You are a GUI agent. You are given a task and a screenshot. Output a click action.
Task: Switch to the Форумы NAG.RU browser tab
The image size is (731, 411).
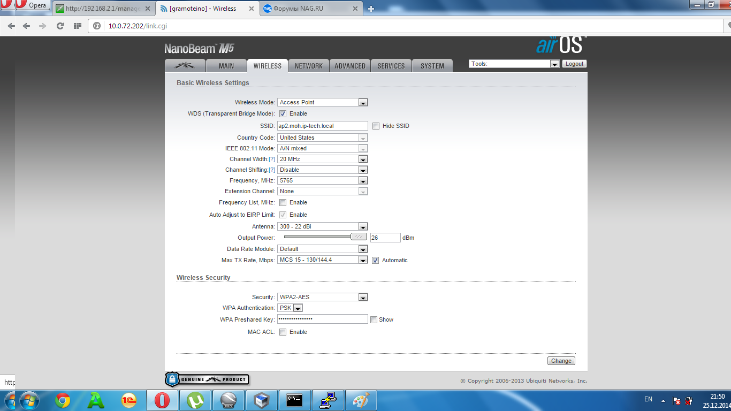pyautogui.click(x=311, y=9)
